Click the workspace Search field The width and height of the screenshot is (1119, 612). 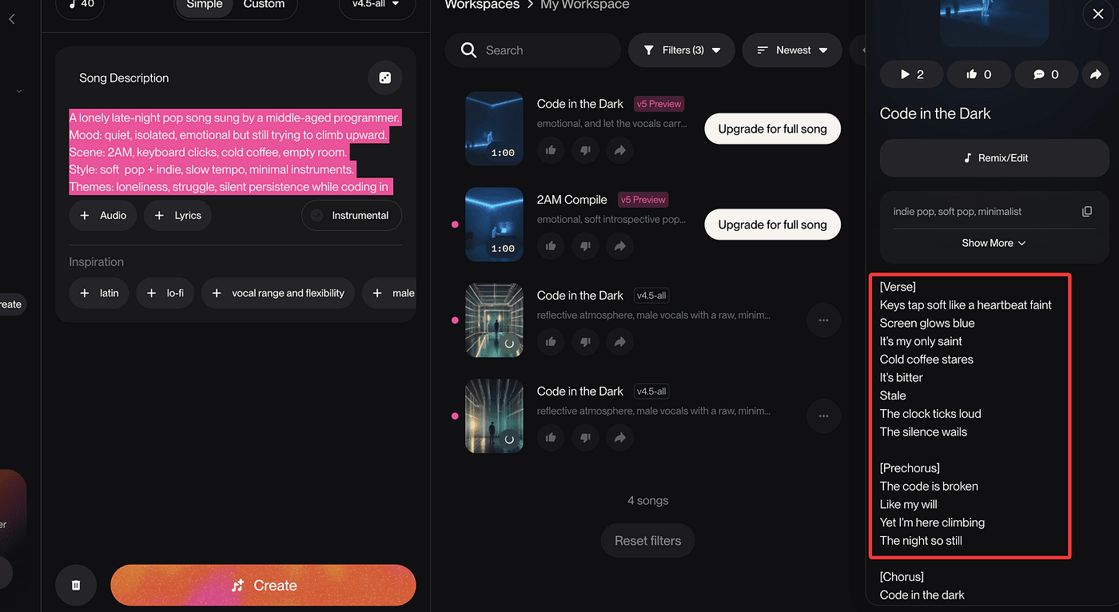coord(544,50)
